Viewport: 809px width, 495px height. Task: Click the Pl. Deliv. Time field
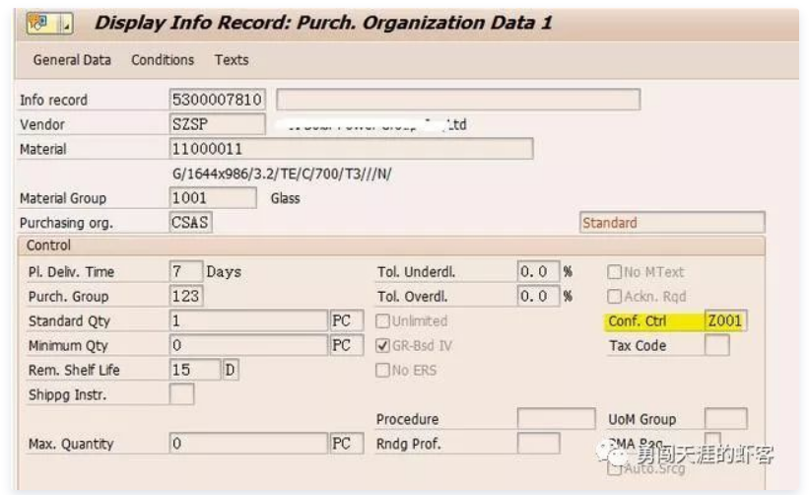tap(185, 271)
